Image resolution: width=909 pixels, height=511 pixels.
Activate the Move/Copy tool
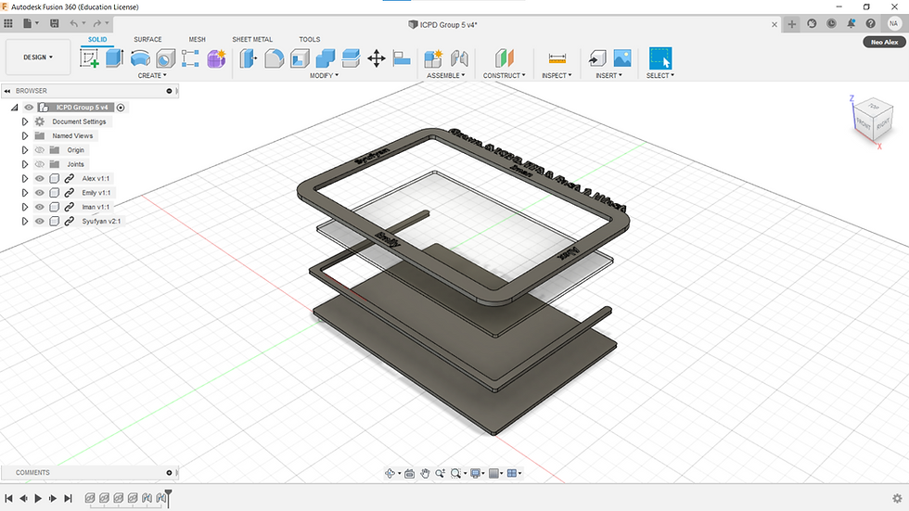[377, 58]
